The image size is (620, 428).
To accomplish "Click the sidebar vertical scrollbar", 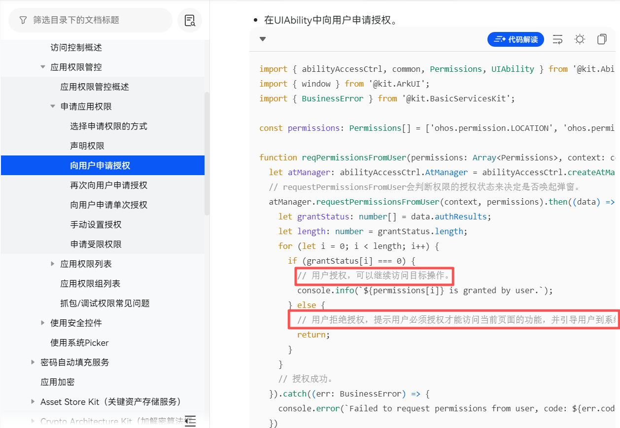I will coord(207,153).
